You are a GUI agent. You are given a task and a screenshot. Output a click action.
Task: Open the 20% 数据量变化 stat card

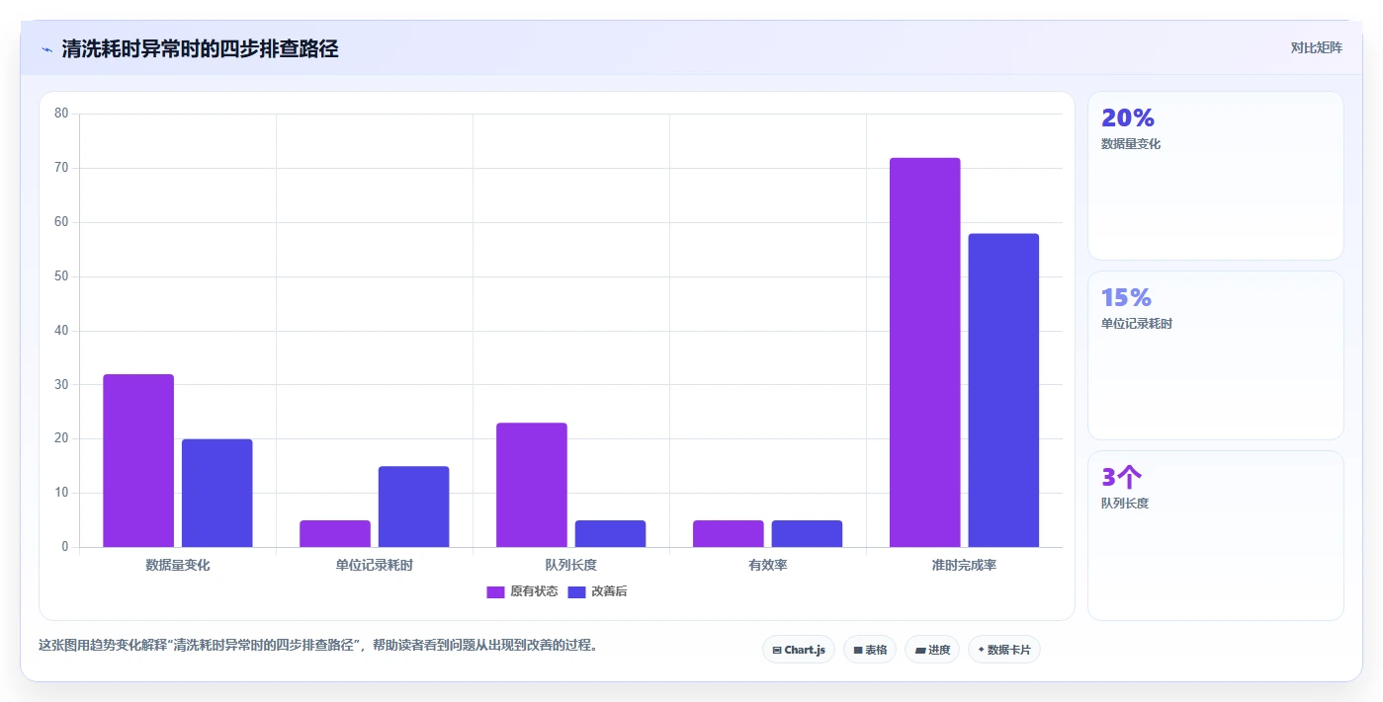tap(1216, 176)
